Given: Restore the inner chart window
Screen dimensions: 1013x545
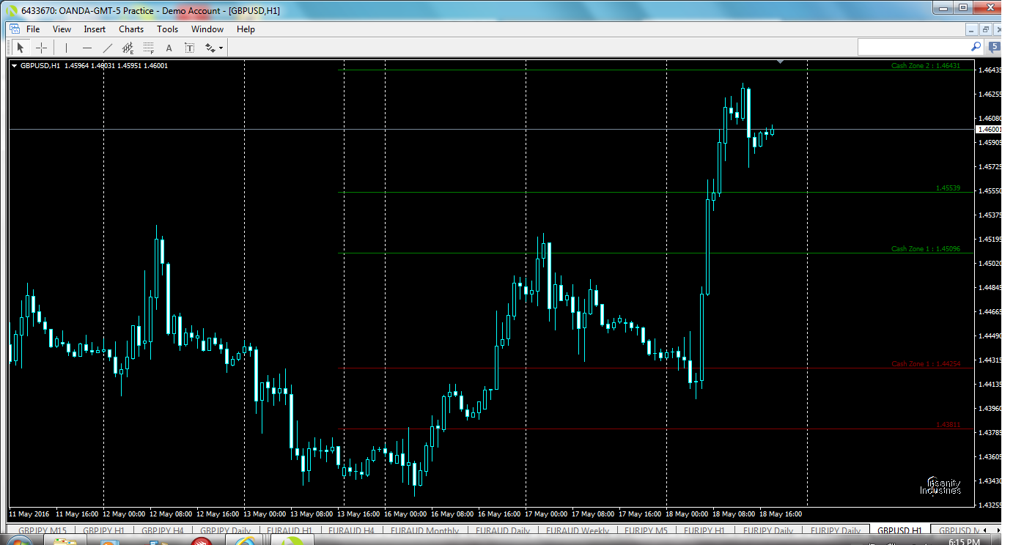Looking at the screenshot, I should (986, 29).
